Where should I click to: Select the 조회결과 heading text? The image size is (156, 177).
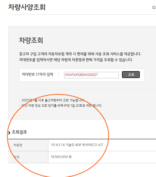coord(19,132)
